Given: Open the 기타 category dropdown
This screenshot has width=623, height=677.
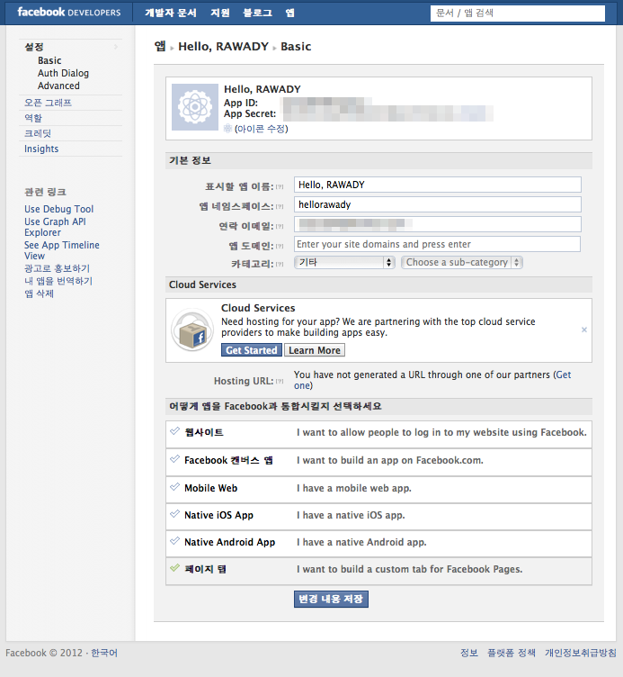Looking at the screenshot, I should click(344, 263).
